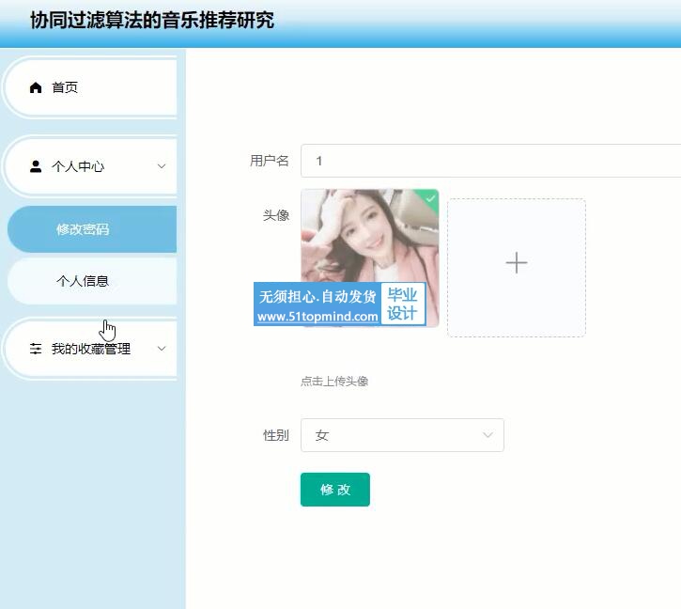Screen dimensions: 681x609
Task: Click the home icon beside 首页
Action: click(x=36, y=87)
